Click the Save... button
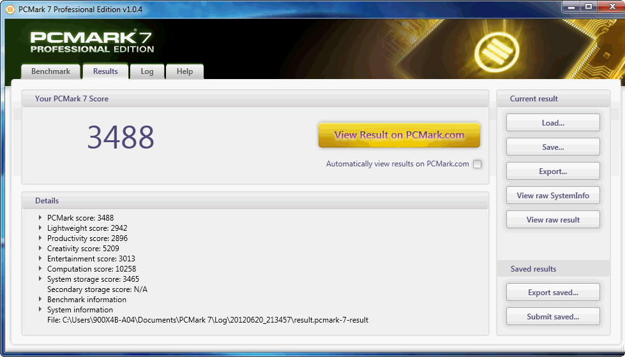The height and width of the screenshot is (357, 625). click(x=553, y=147)
